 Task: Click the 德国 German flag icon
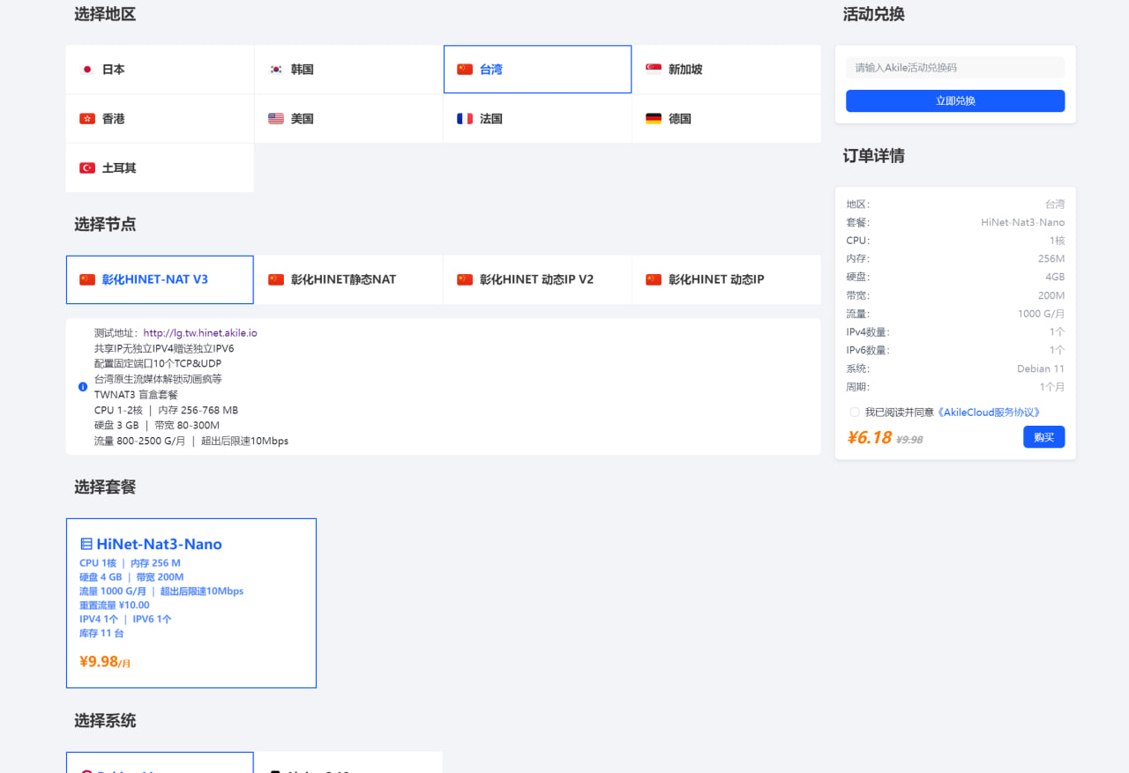pos(654,118)
